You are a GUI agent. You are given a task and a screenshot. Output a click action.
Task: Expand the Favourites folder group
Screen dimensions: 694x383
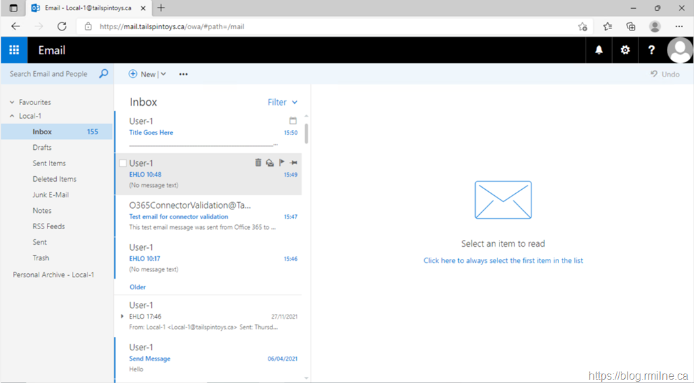pos(12,102)
